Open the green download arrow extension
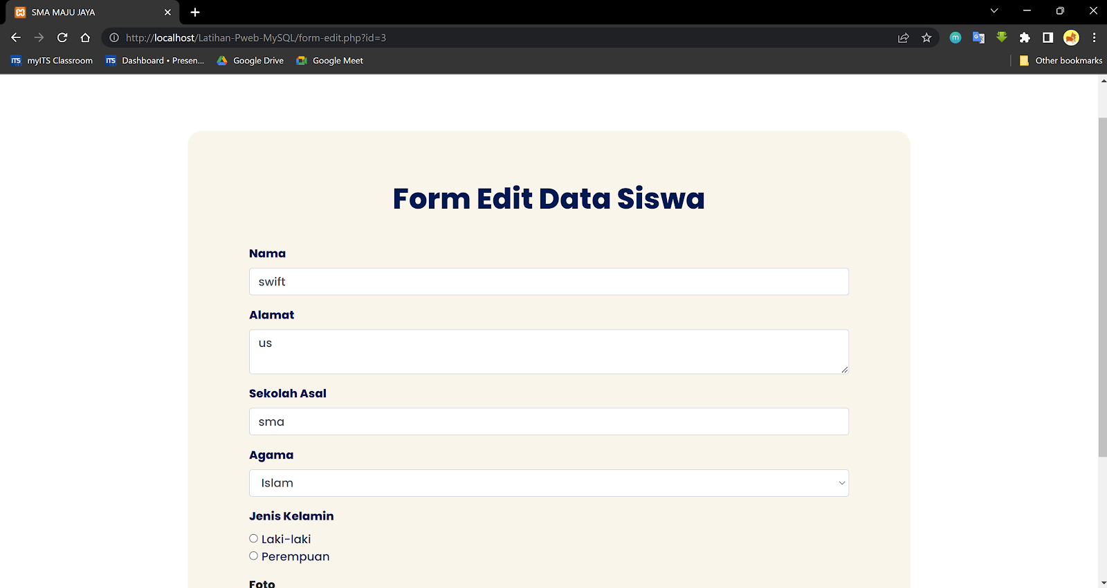 [1002, 38]
